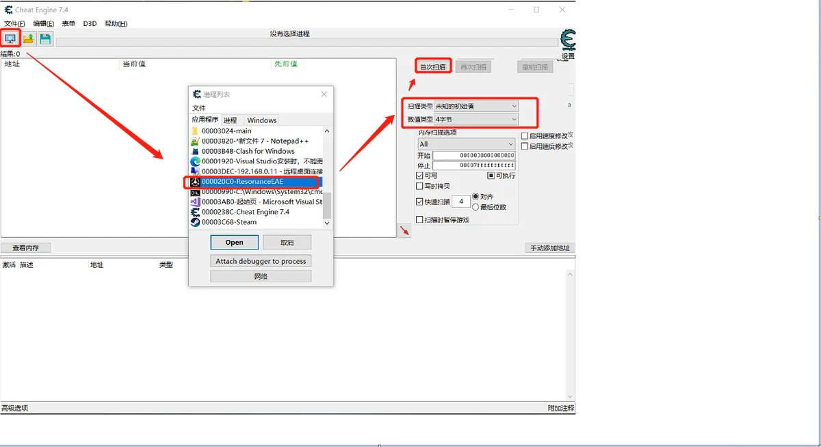The image size is (821, 447).
Task: Click the cmd console icon in process list
Action: tap(195, 192)
